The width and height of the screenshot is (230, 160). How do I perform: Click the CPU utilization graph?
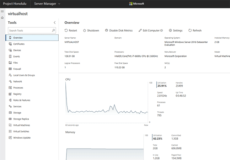pyautogui.click(x=107, y=102)
